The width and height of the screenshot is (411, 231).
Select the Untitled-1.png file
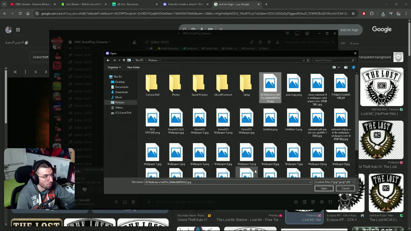tap(293, 120)
